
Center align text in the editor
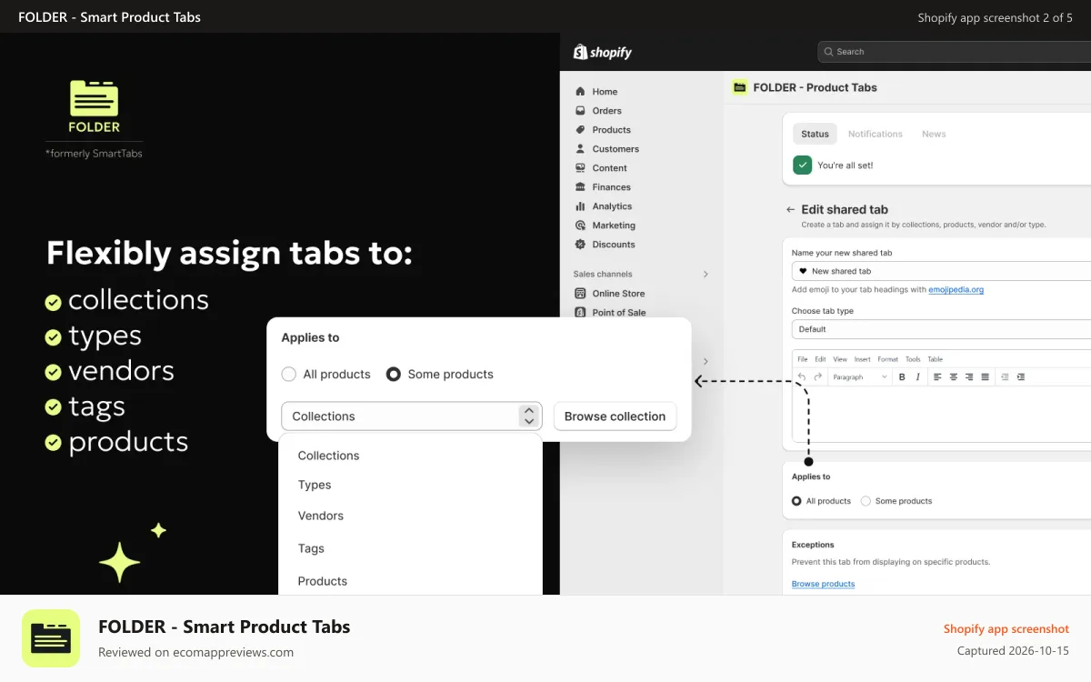click(954, 376)
